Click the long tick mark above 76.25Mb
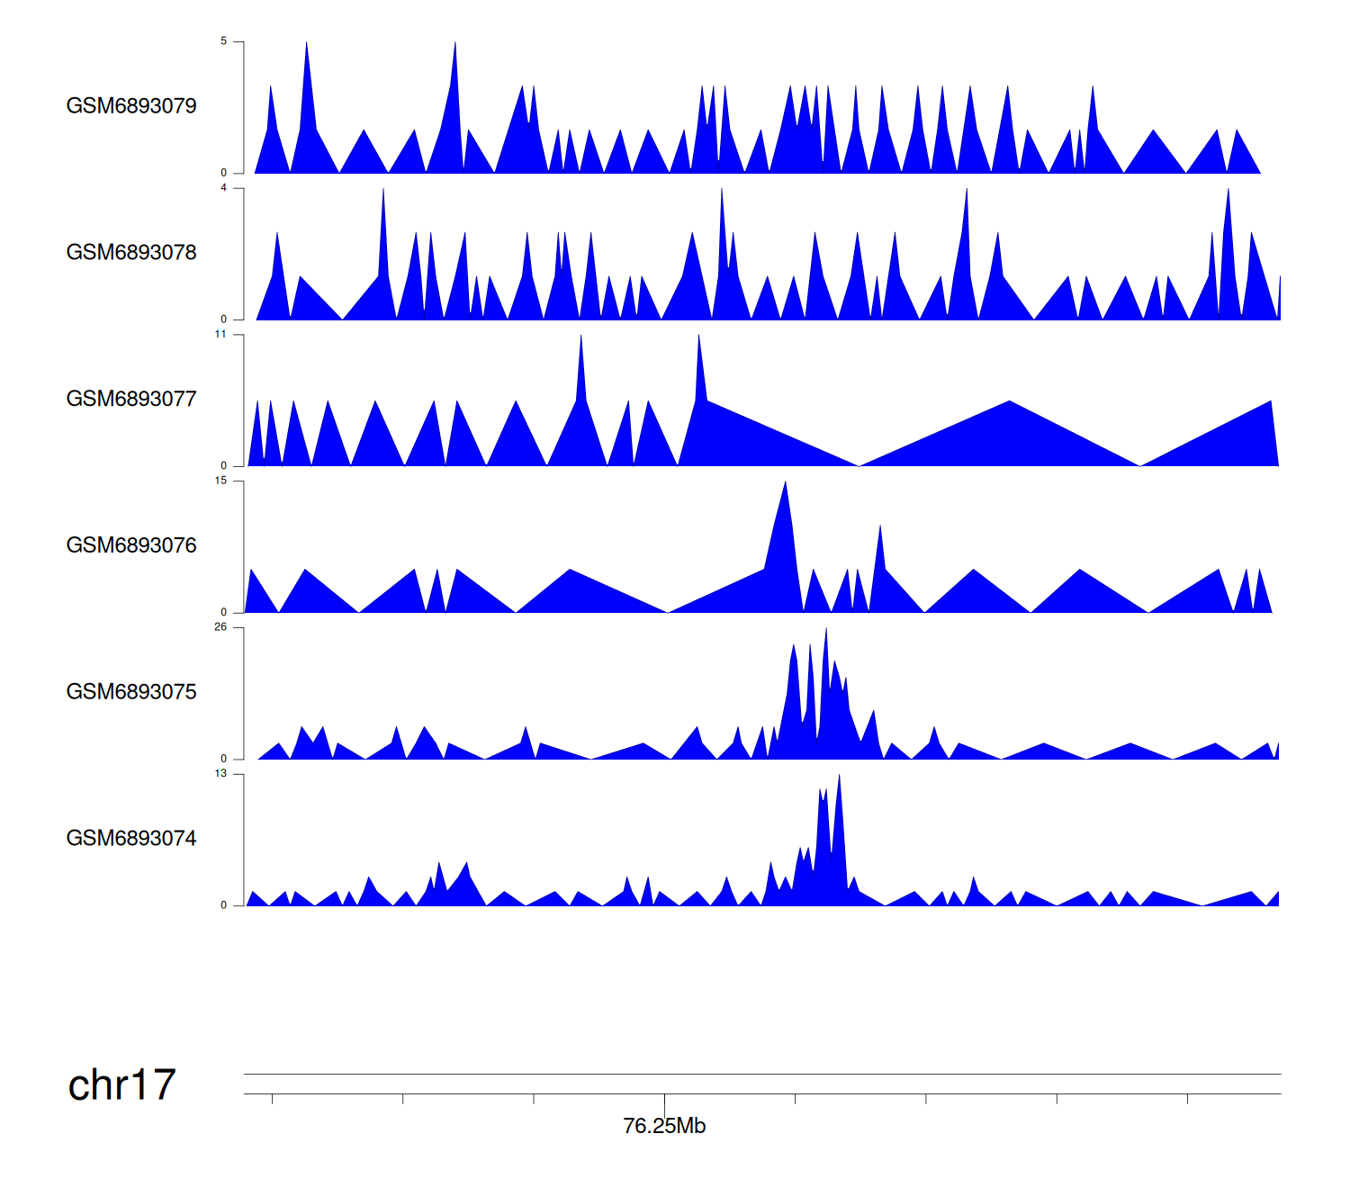The width and height of the screenshot is (1350, 1188). [664, 1103]
